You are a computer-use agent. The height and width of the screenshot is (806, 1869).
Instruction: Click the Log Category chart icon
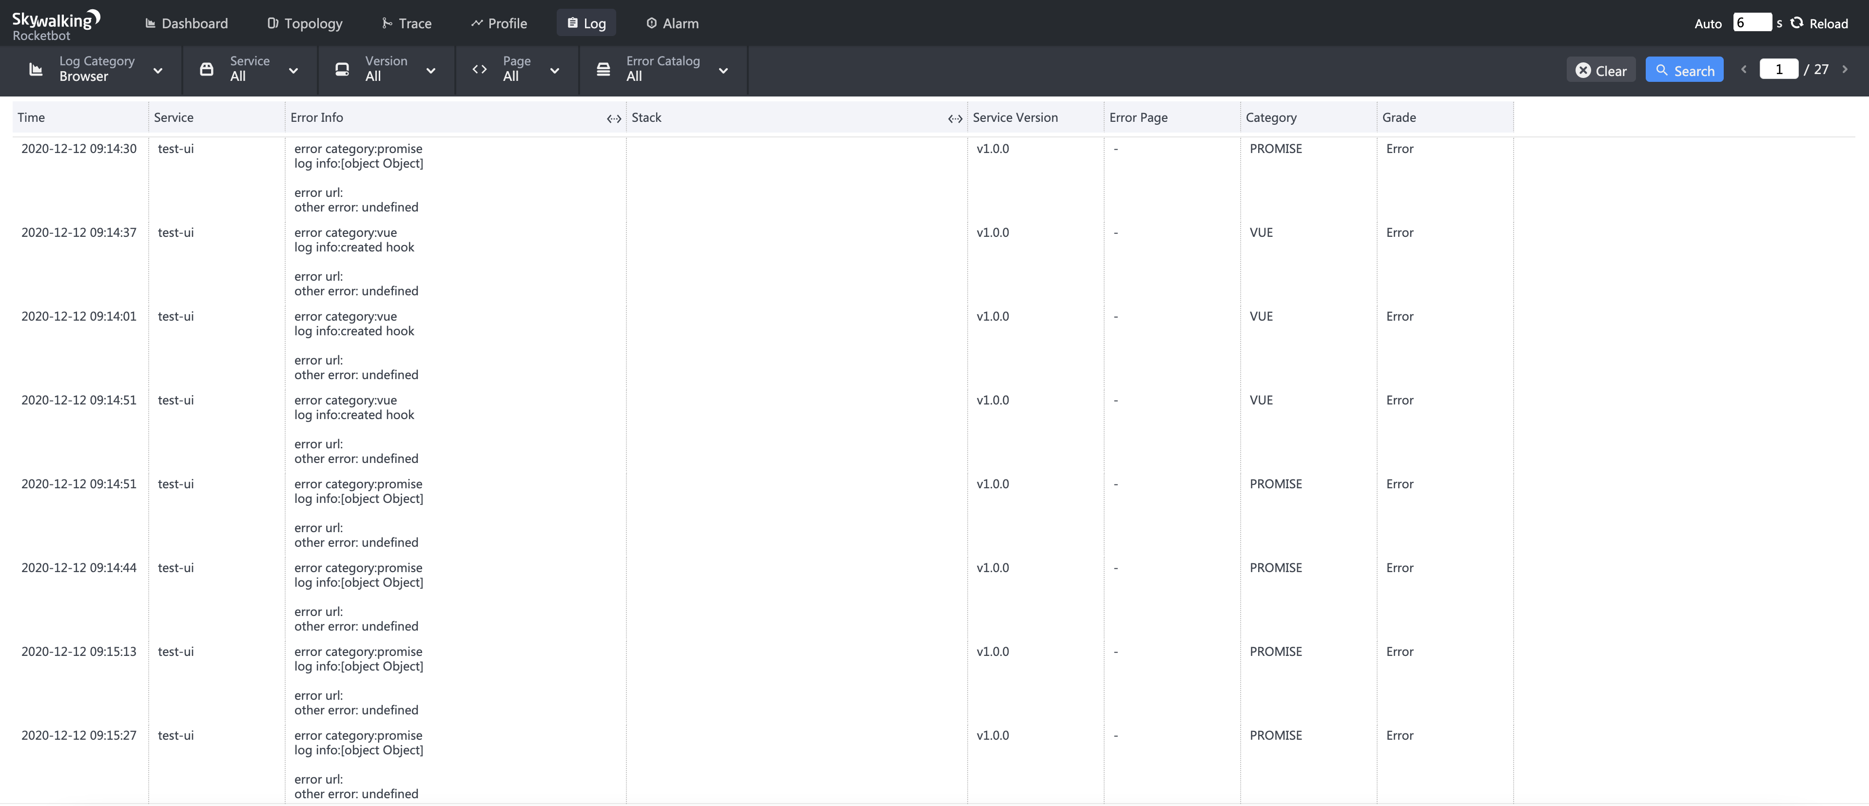click(x=36, y=70)
